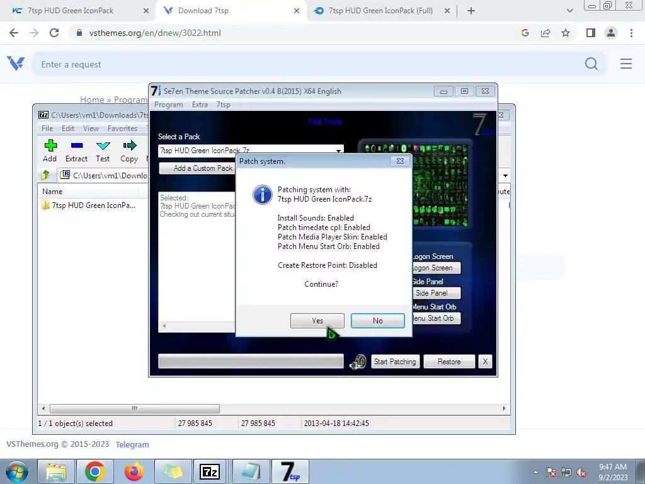Open the Windows Start menu

pos(17,471)
